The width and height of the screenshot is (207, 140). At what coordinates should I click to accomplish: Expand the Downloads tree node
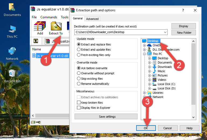pos(149,67)
